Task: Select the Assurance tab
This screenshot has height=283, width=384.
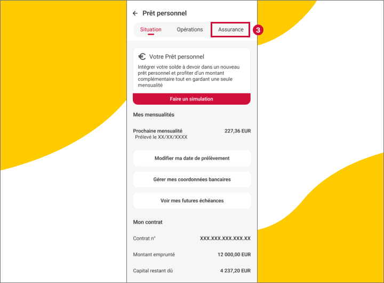Action: point(230,30)
